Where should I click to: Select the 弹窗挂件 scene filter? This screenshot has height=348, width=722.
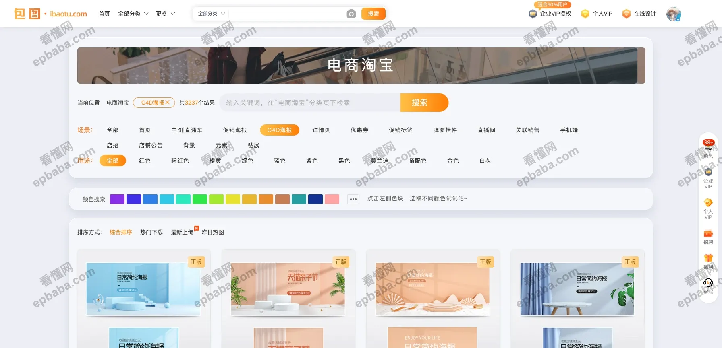tap(445, 130)
